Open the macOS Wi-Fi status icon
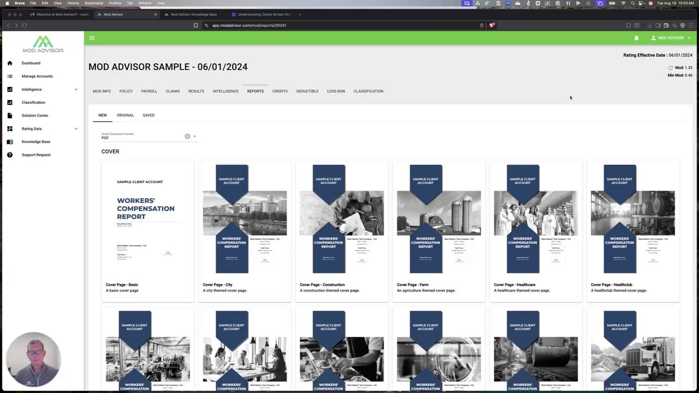 click(623, 3)
